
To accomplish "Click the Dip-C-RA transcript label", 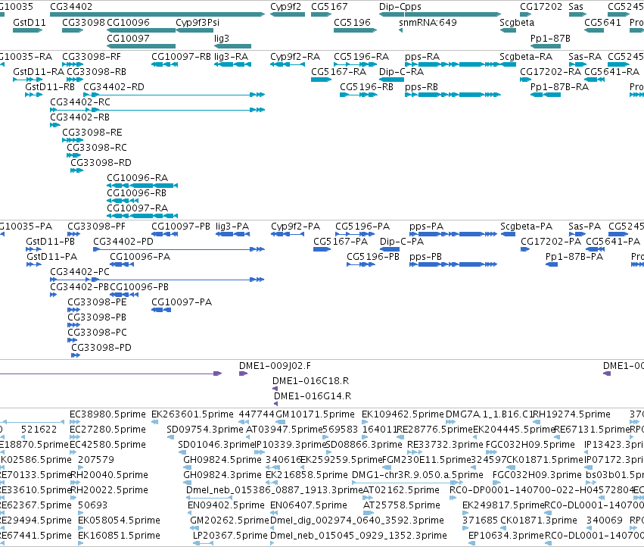I will 401,71.
